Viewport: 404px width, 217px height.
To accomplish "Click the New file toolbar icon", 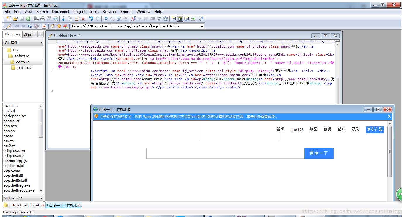I will [9, 19].
